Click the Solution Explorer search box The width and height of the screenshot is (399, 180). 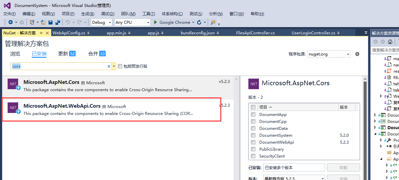click(385, 50)
